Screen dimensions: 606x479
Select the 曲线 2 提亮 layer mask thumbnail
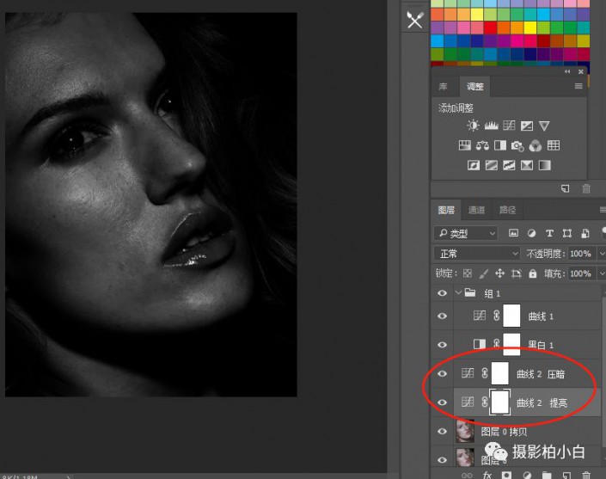[499, 402]
